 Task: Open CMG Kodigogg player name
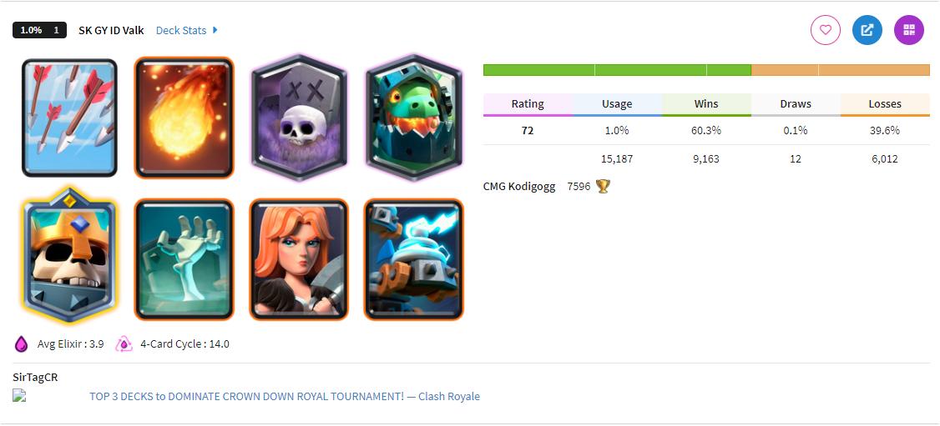[x=519, y=187]
